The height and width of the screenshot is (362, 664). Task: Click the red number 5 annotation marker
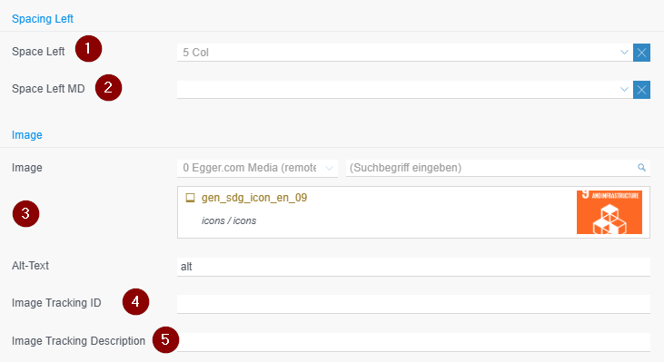[165, 339]
